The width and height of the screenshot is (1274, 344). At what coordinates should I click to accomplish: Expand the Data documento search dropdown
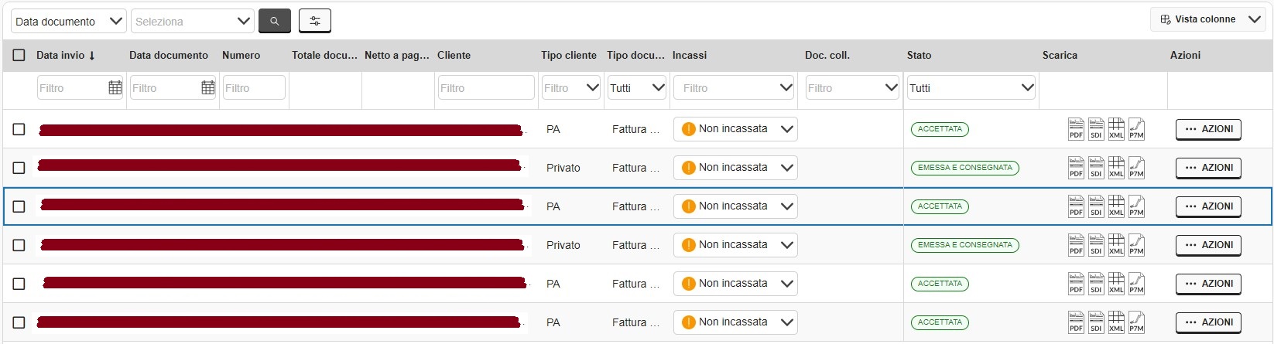69,21
